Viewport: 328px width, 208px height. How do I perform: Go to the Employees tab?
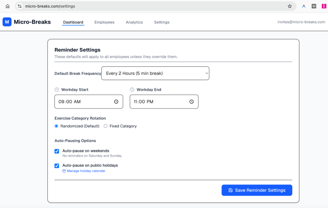pyautogui.click(x=104, y=22)
